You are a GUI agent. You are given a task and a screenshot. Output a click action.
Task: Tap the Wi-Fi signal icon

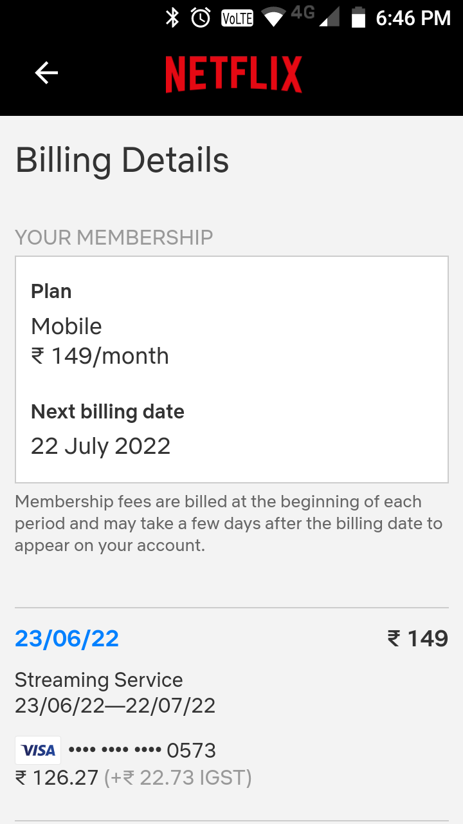click(x=273, y=18)
